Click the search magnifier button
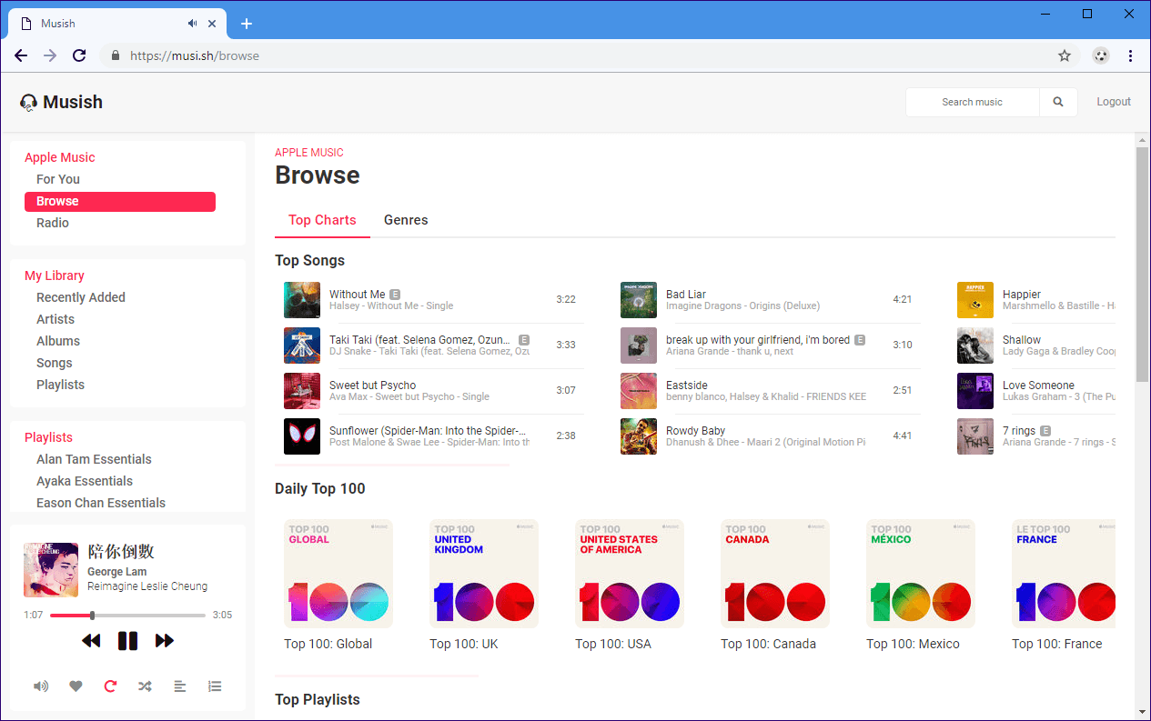1151x721 pixels. coord(1058,102)
